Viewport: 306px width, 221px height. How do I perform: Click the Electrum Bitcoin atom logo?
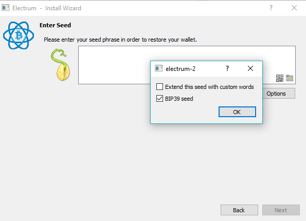click(19, 35)
